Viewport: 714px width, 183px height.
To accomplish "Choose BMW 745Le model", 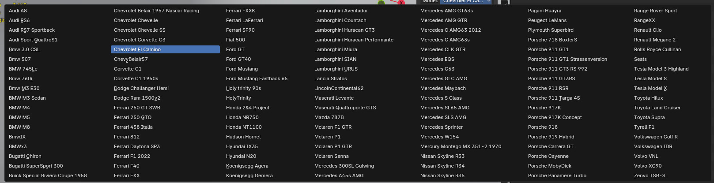I will tap(23, 69).
